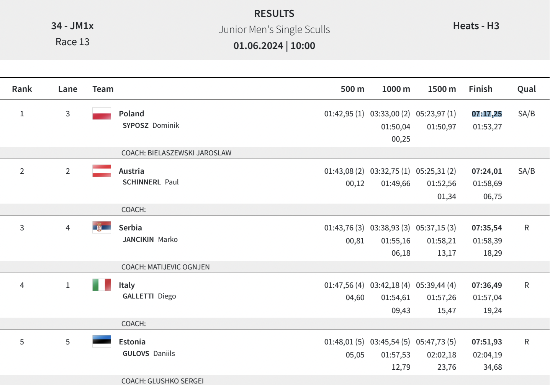
Task: Click the Heats - H3 label
Action: pos(476,26)
